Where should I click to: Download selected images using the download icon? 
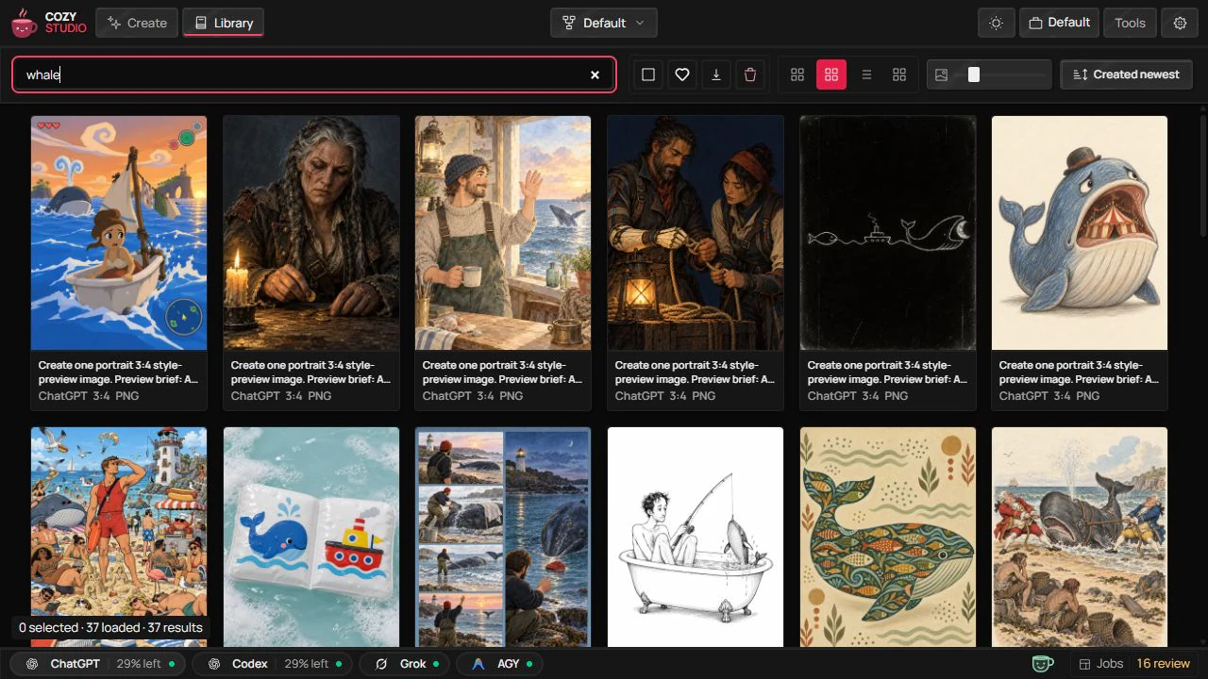(716, 75)
